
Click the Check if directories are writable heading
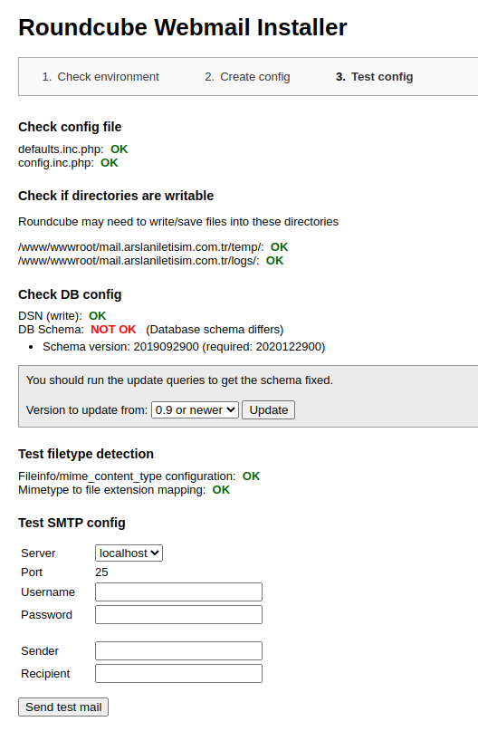coord(116,196)
